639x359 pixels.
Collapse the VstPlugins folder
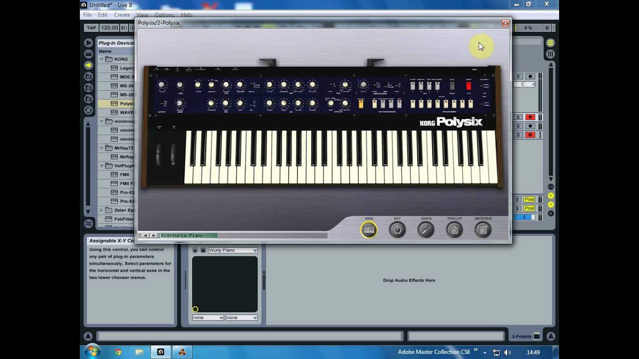[x=101, y=166]
